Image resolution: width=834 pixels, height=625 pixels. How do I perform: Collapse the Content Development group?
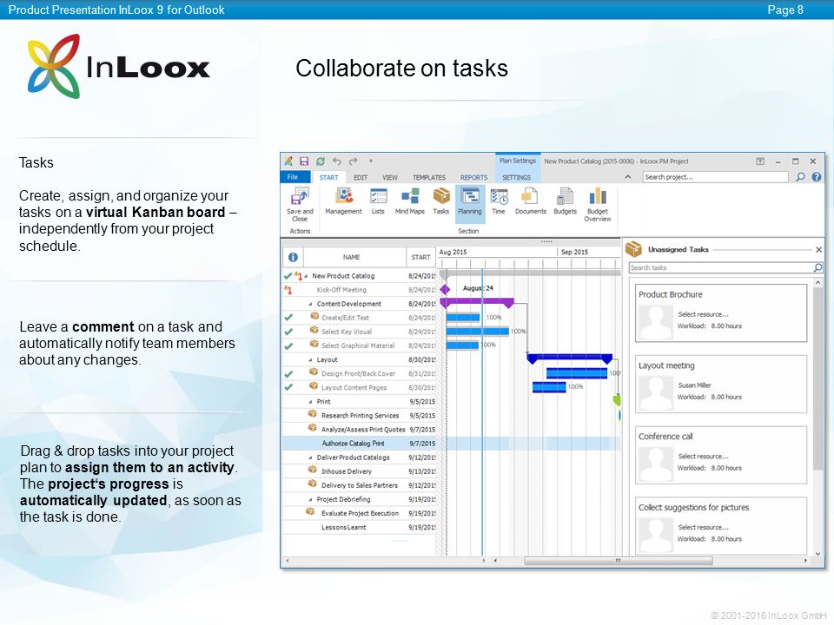pos(311,304)
